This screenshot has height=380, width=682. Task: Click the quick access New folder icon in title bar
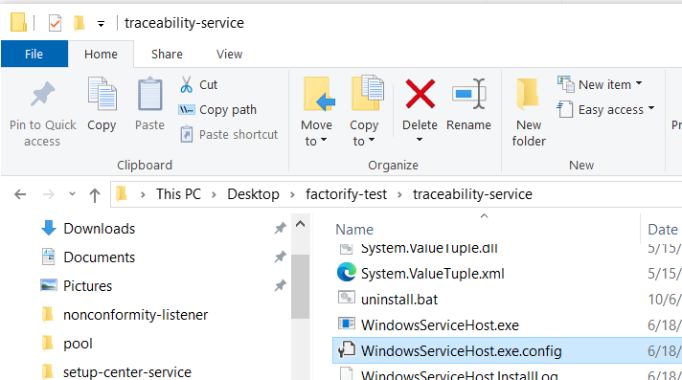pyautogui.click(x=79, y=23)
